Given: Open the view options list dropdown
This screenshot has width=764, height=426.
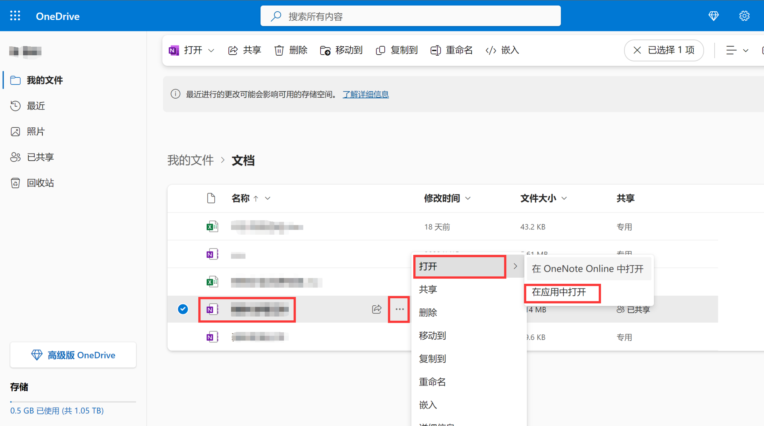Looking at the screenshot, I should tap(737, 50).
